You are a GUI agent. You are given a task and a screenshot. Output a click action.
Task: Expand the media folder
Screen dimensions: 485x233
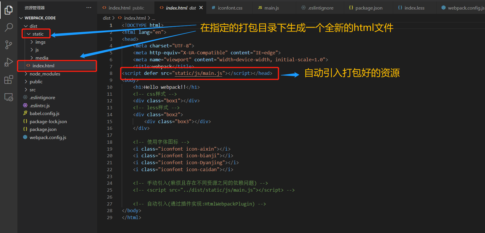point(32,58)
